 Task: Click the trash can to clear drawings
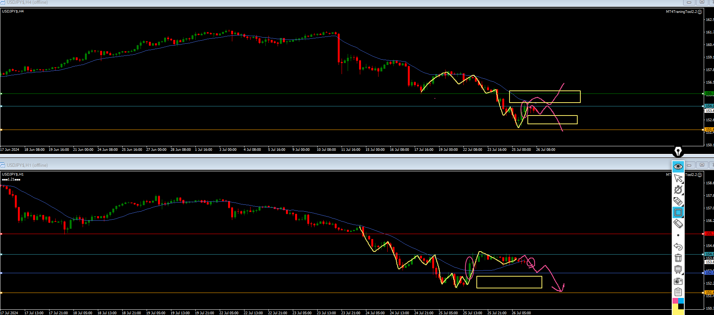678,258
